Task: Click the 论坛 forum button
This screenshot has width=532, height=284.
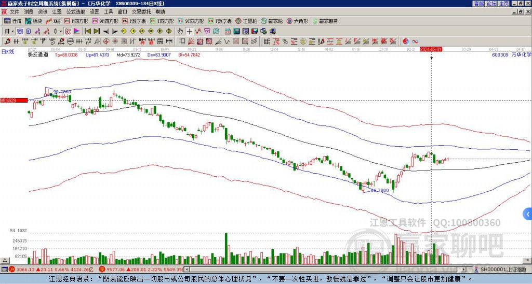Action: pos(491,4)
